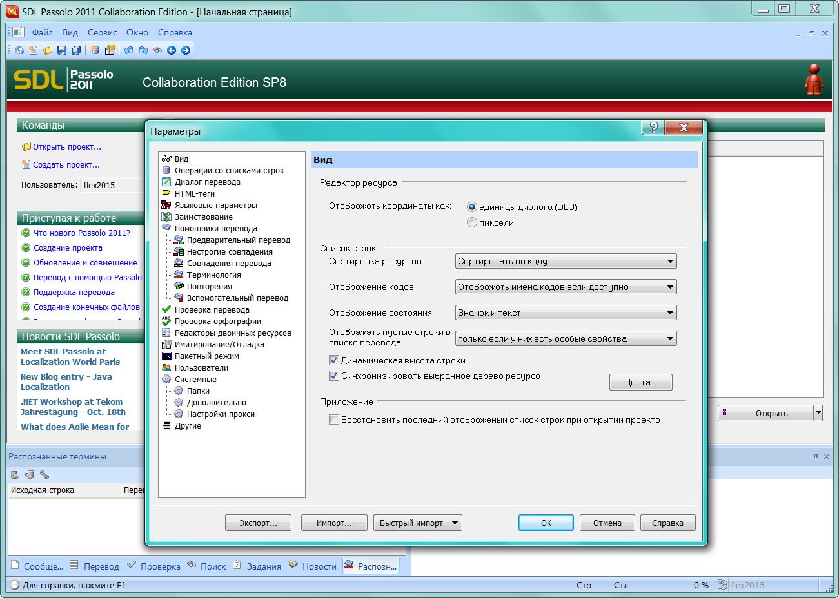Screen dimensions: 839x598
Task: Click the yellow flag layout toolbar icon
Action: (x=110, y=50)
